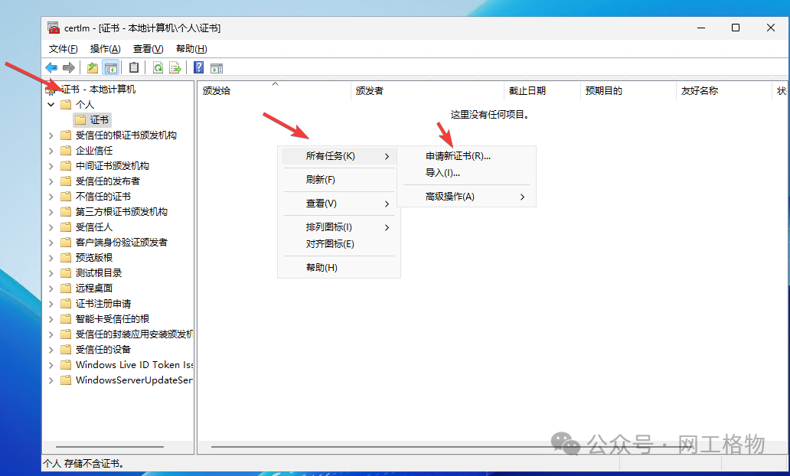Open help via blue question mark icon

[x=198, y=67]
